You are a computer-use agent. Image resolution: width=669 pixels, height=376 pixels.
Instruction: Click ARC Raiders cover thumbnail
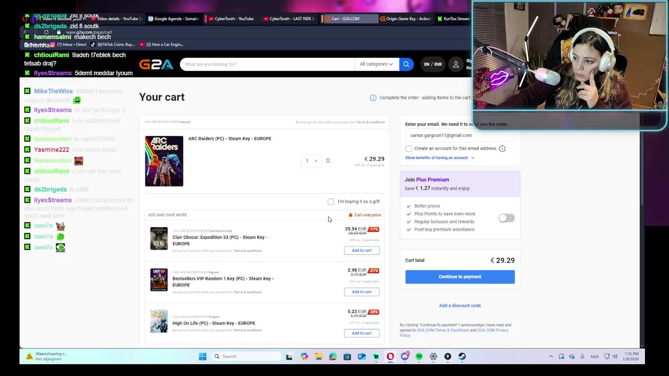tap(164, 161)
